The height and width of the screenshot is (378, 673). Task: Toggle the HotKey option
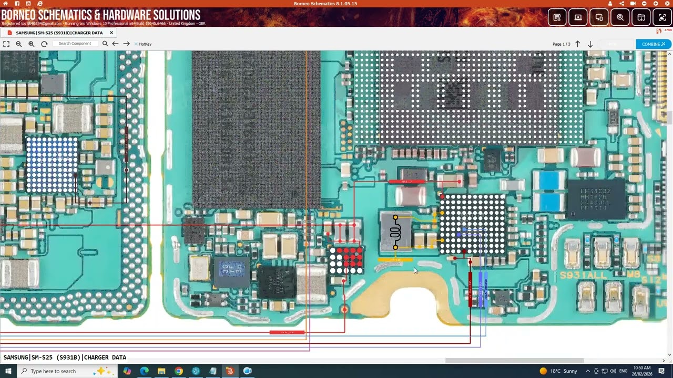pos(143,44)
